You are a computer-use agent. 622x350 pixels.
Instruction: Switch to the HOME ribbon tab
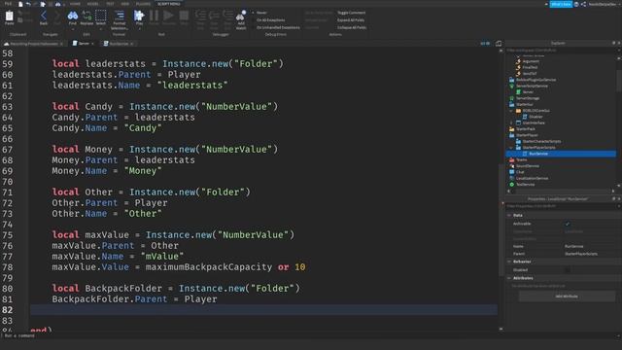(x=75, y=4)
